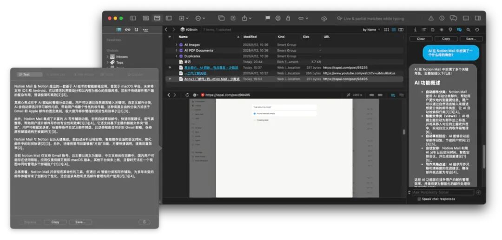This screenshot has height=240, width=502.
Task: Expand the Duplicates smart group
Action: coord(177,56)
